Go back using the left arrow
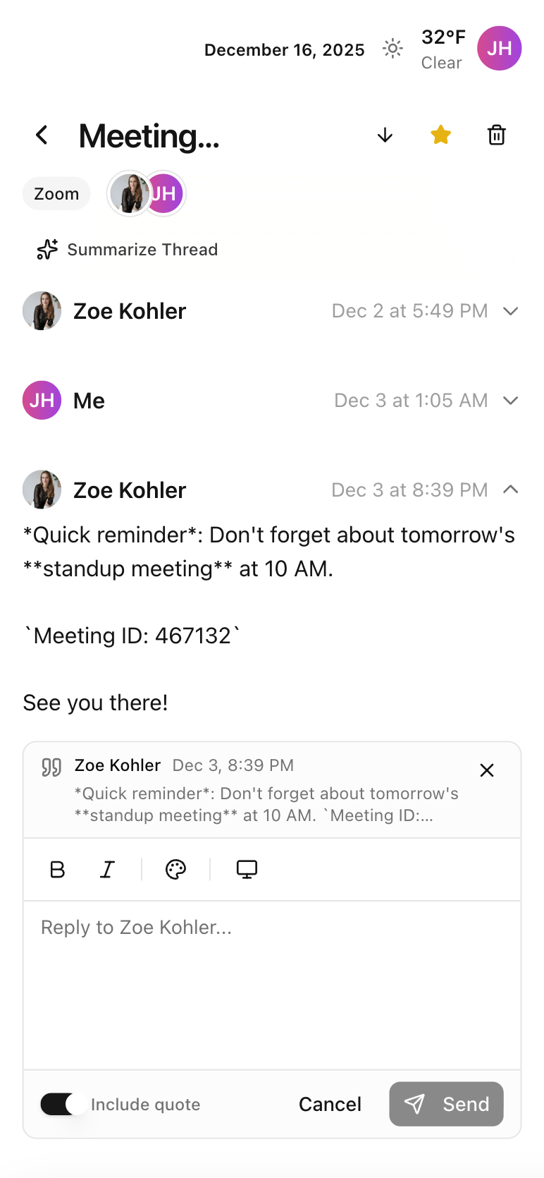544x1178 pixels. [x=42, y=135]
